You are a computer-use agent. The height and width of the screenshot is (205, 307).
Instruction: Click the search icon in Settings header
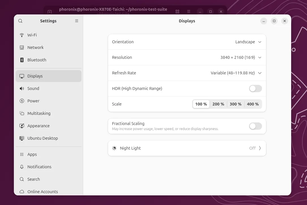click(x=20, y=21)
